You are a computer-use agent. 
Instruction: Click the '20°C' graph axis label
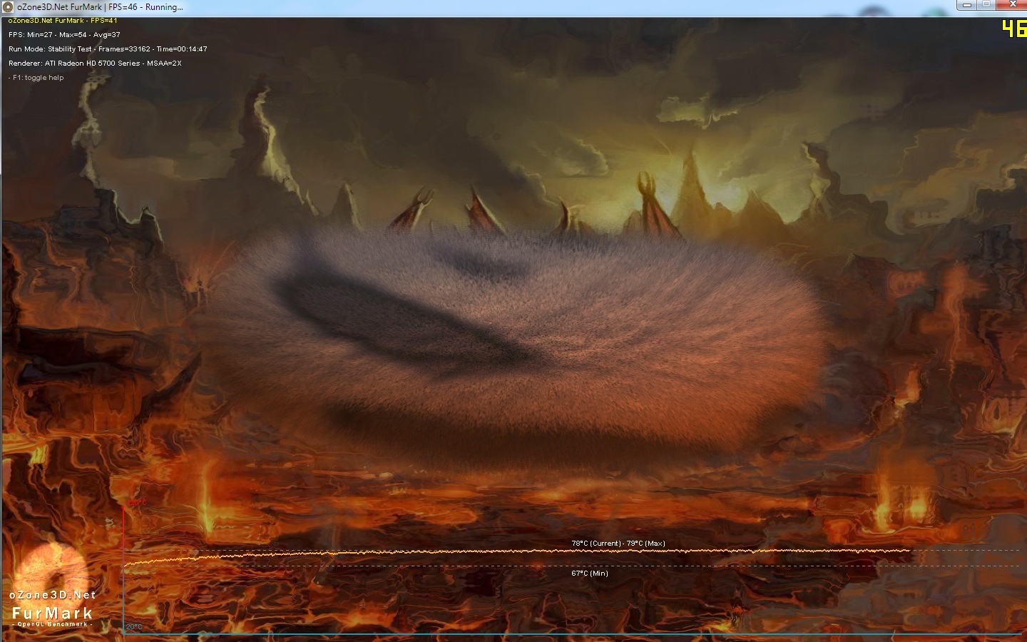134,627
